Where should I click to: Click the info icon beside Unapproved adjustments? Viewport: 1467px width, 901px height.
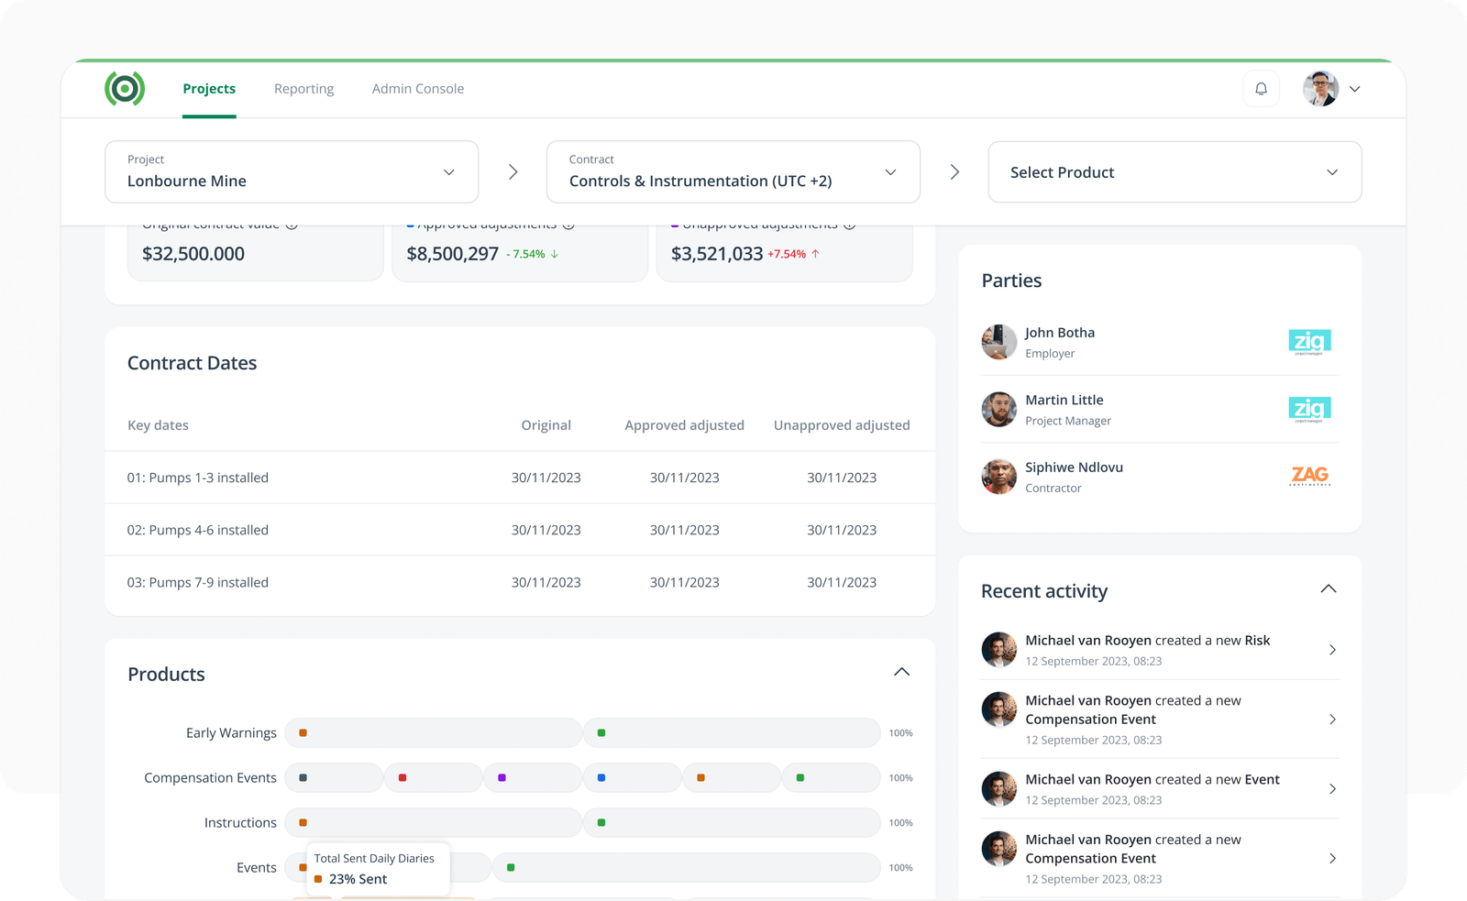849,223
